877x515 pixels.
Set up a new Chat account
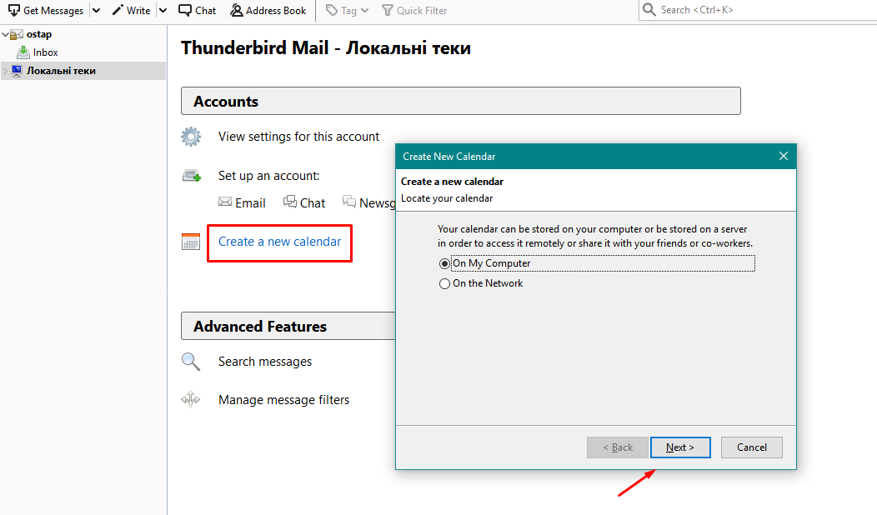click(312, 203)
